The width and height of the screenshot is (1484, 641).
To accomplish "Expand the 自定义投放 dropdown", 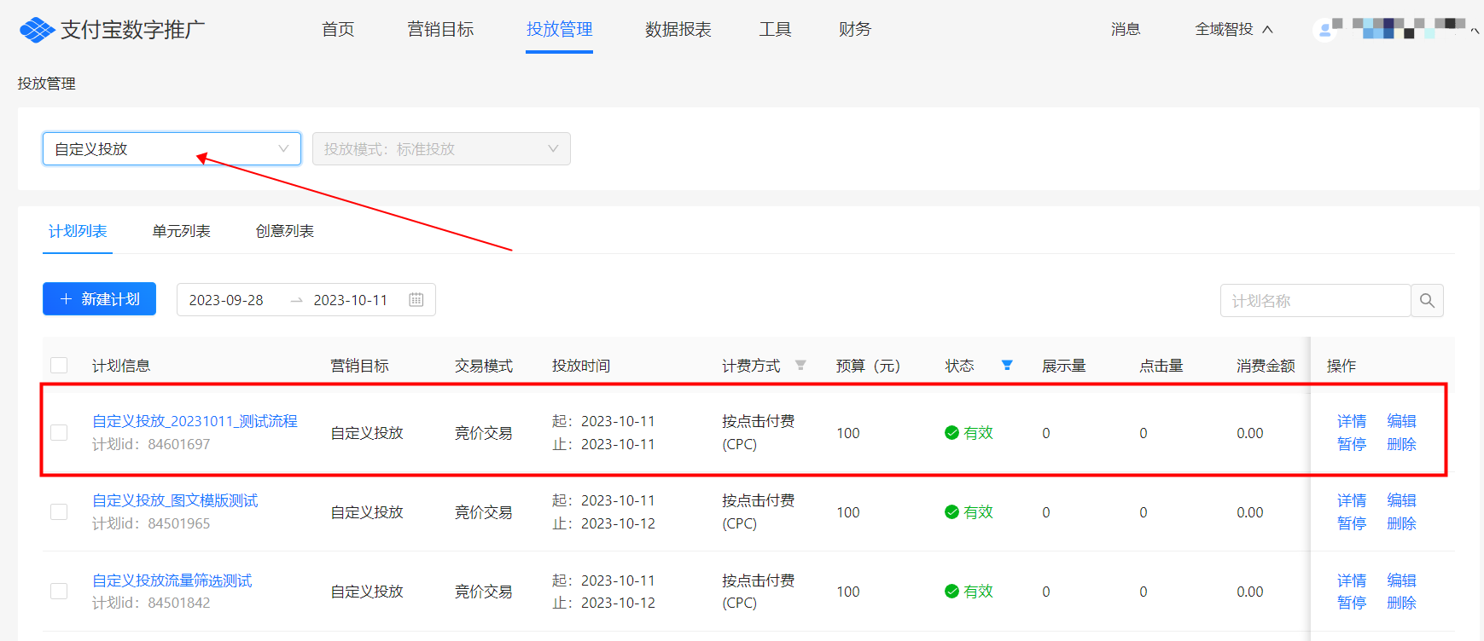I will (x=172, y=148).
